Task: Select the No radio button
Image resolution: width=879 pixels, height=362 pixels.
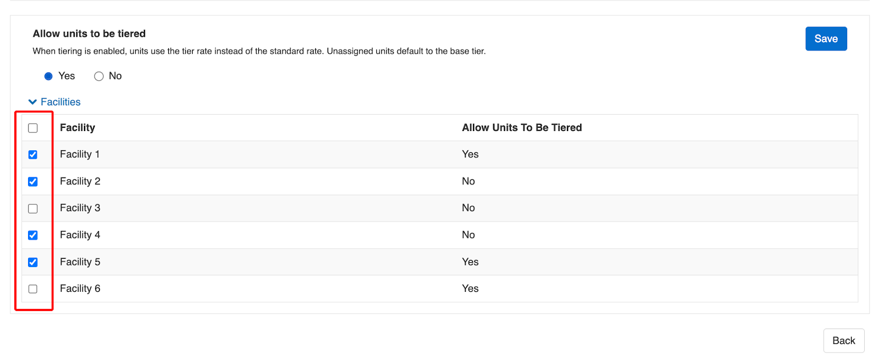Action: pyautogui.click(x=99, y=76)
